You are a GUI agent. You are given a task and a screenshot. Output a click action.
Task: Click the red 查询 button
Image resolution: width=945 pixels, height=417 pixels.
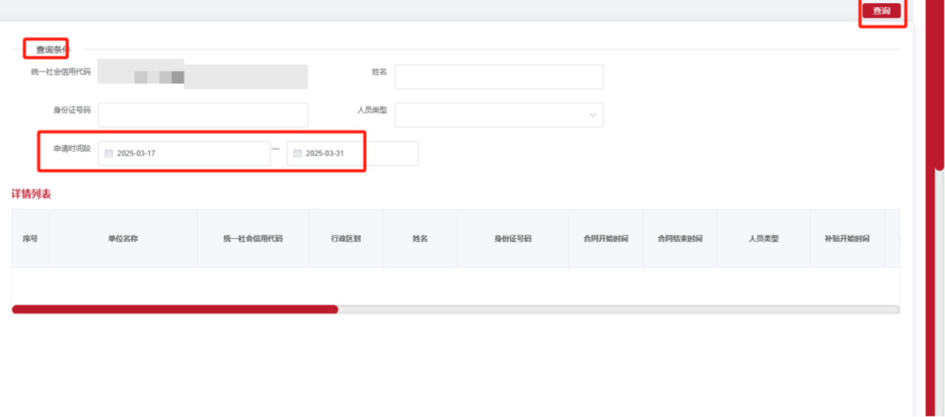pos(881,10)
